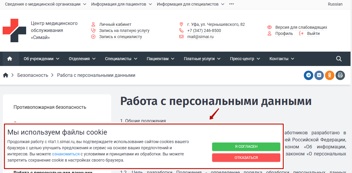Screen dimensions: 352x173
Task: Share page via Odnoklassniki icon
Action: point(329,75)
